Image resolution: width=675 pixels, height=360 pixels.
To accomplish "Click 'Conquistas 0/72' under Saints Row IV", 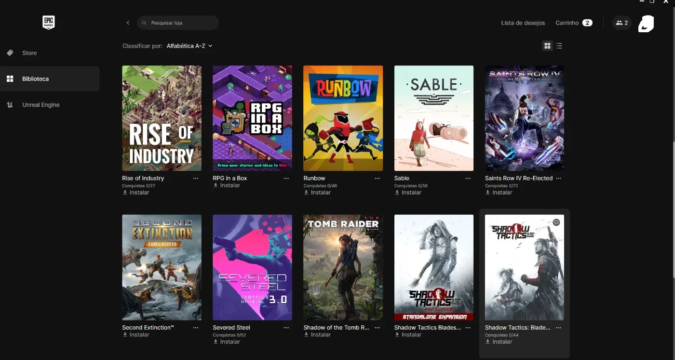I will coord(501,186).
